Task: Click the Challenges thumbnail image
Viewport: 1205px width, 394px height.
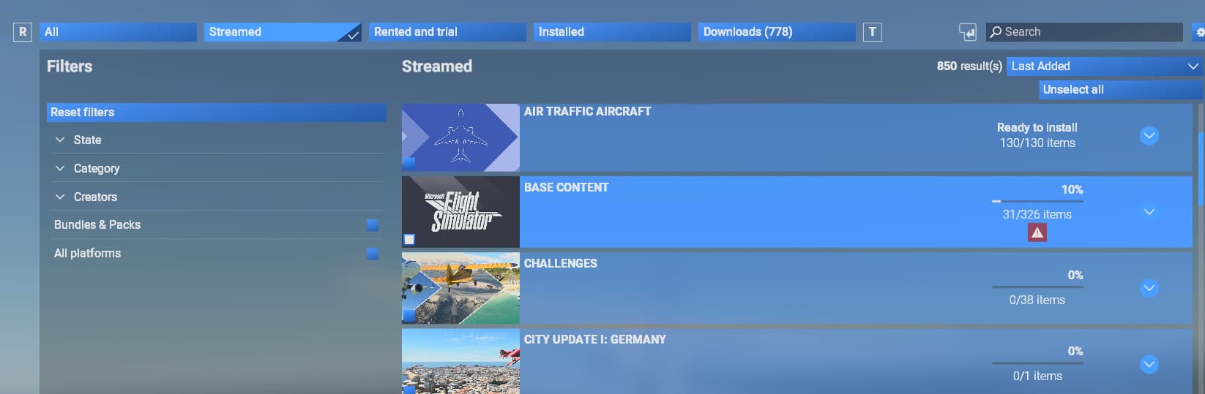Action: pos(460,288)
